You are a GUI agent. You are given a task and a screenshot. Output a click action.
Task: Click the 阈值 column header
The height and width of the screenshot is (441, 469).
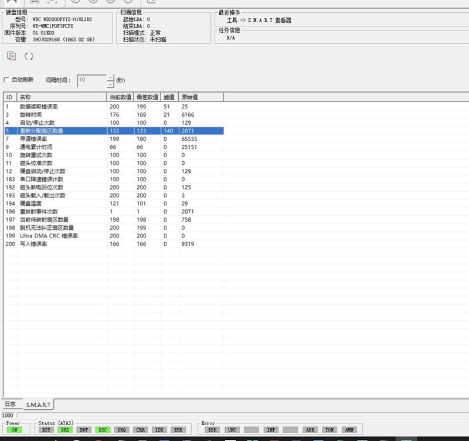[x=169, y=97]
